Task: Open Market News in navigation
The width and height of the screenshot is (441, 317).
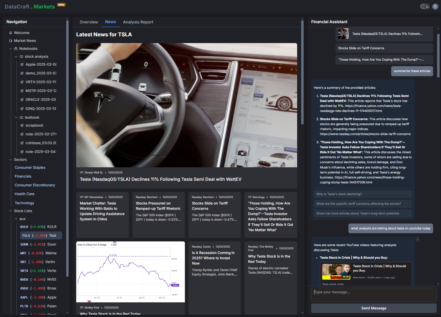Action: point(25,41)
